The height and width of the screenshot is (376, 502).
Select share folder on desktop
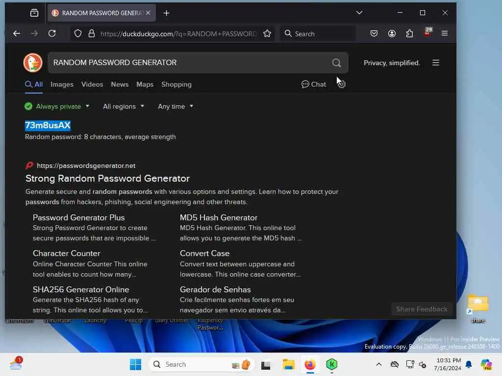tap(478, 308)
